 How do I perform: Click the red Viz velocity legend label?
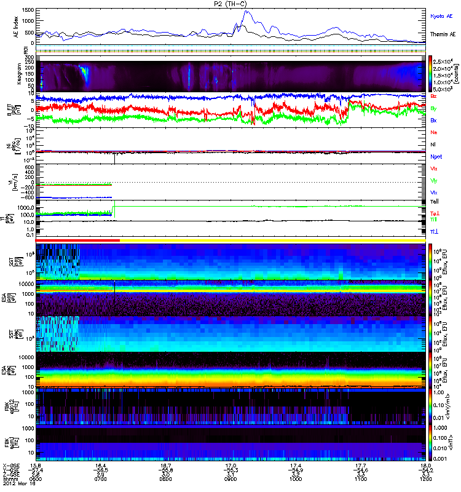pos(433,169)
